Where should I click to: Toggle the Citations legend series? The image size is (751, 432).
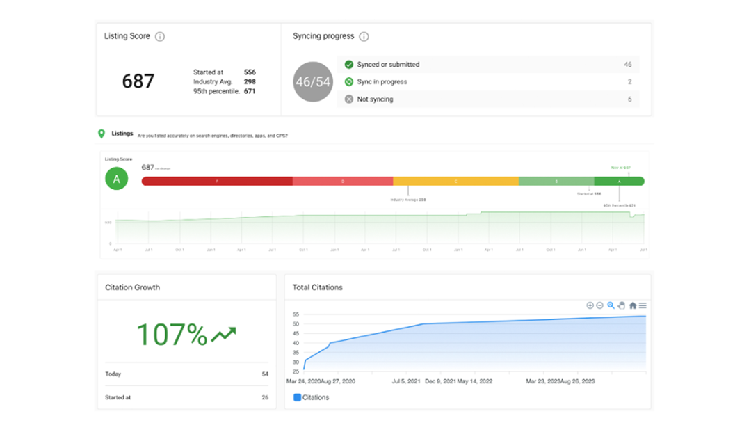tap(311, 397)
